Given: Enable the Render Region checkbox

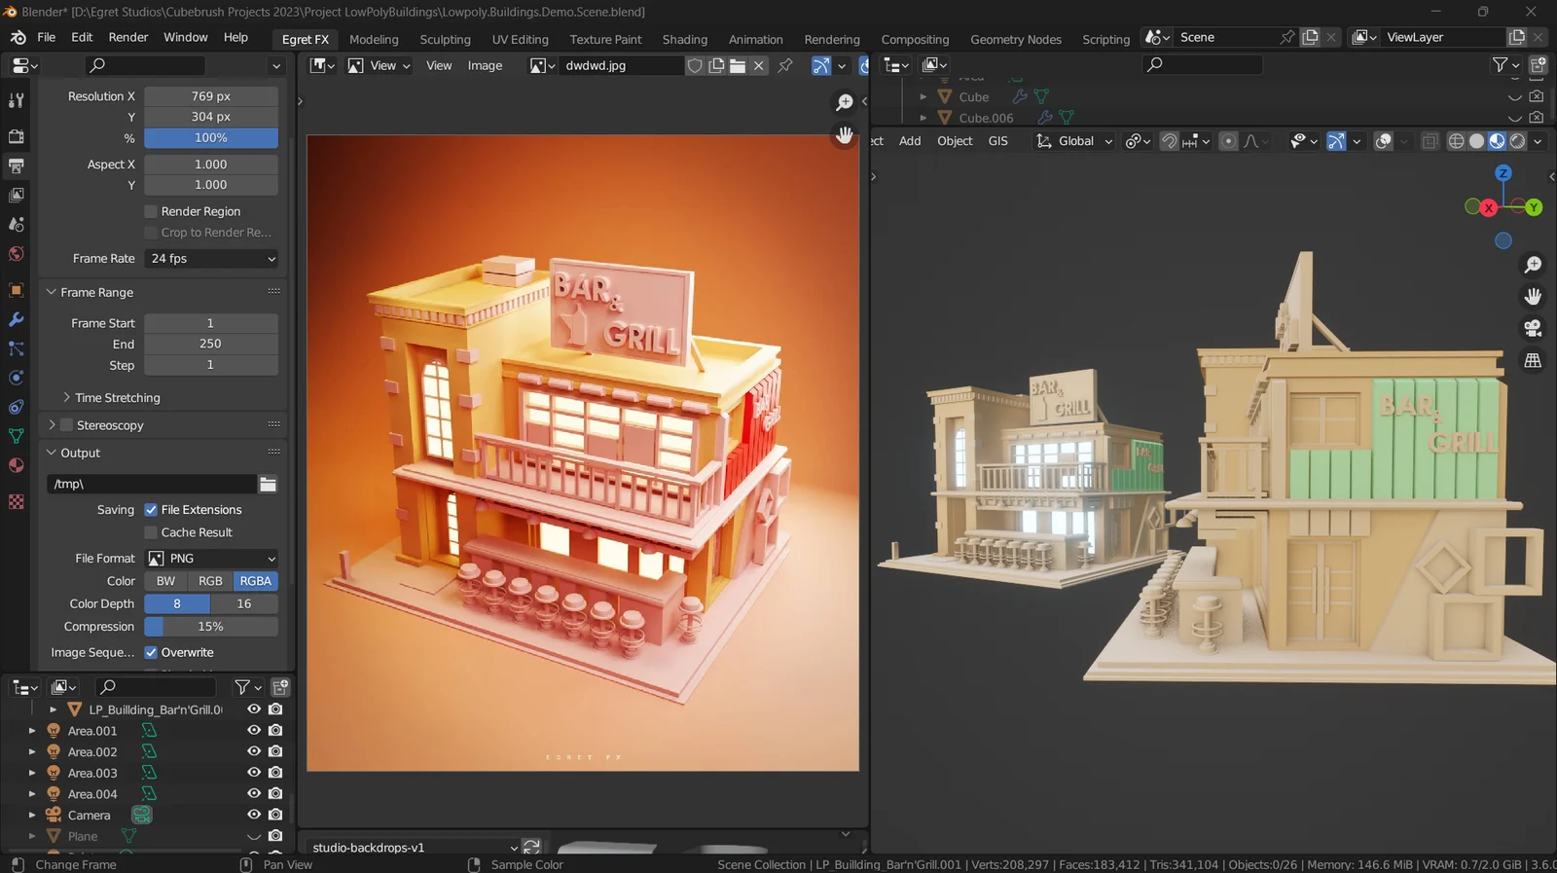Looking at the screenshot, I should click(151, 211).
